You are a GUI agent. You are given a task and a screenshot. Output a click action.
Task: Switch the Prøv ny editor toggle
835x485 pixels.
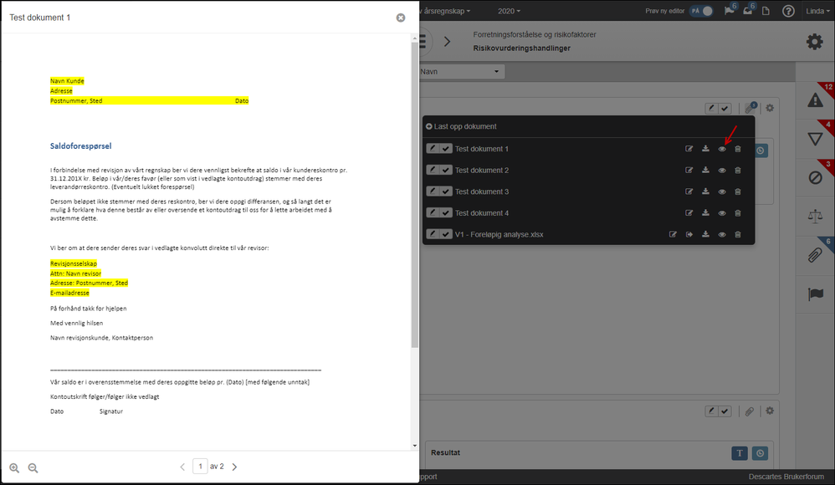701,11
